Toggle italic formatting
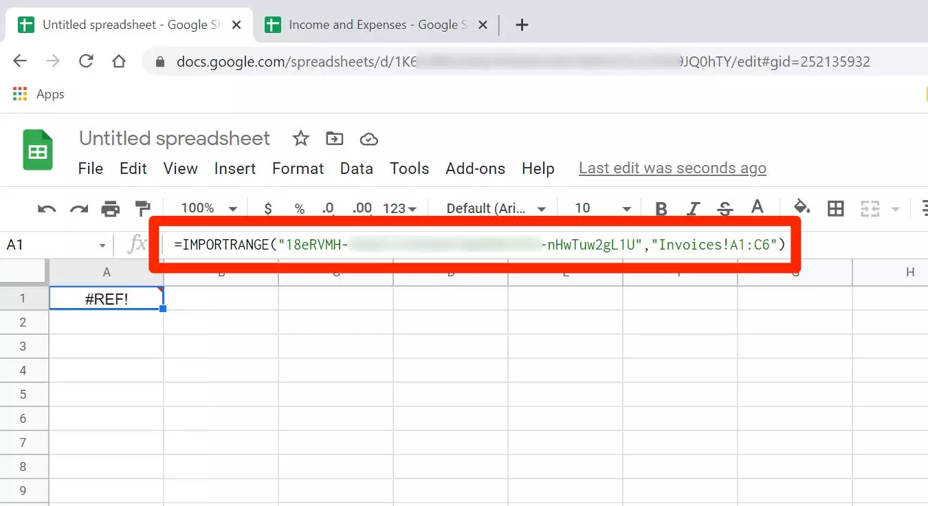Viewport: 928px width, 506px height. tap(694, 208)
